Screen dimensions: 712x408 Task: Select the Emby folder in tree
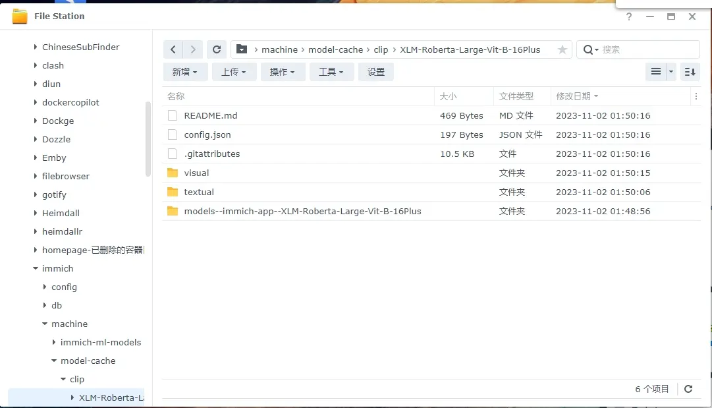[x=54, y=158]
